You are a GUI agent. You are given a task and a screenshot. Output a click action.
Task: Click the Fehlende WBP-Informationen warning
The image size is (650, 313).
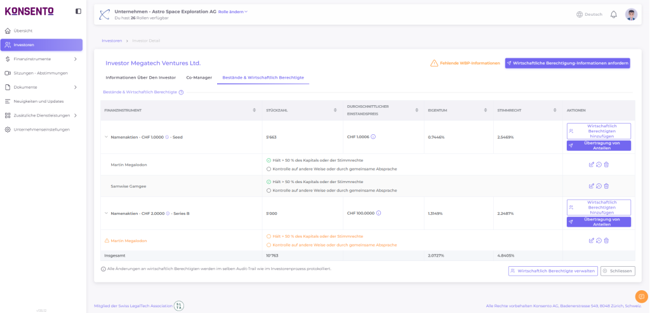click(x=465, y=63)
